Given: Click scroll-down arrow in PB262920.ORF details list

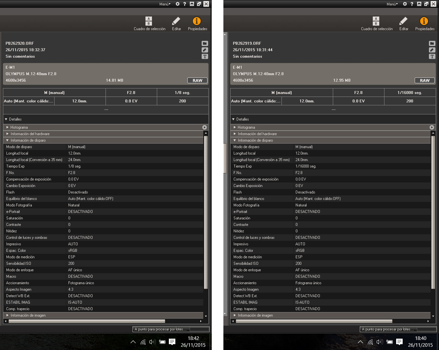Looking at the screenshot, I should click(x=206, y=316).
